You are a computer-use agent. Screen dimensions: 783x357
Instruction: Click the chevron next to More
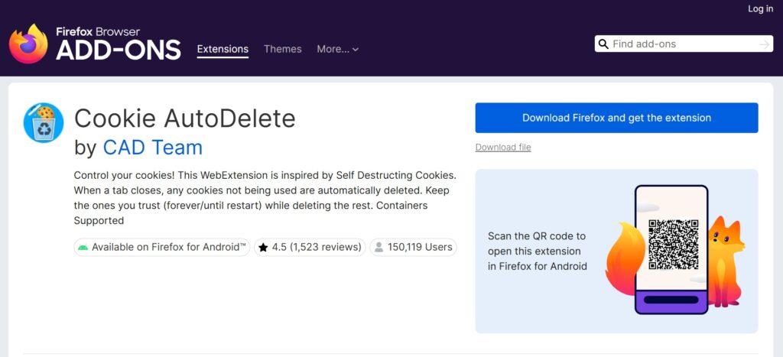pyautogui.click(x=356, y=50)
